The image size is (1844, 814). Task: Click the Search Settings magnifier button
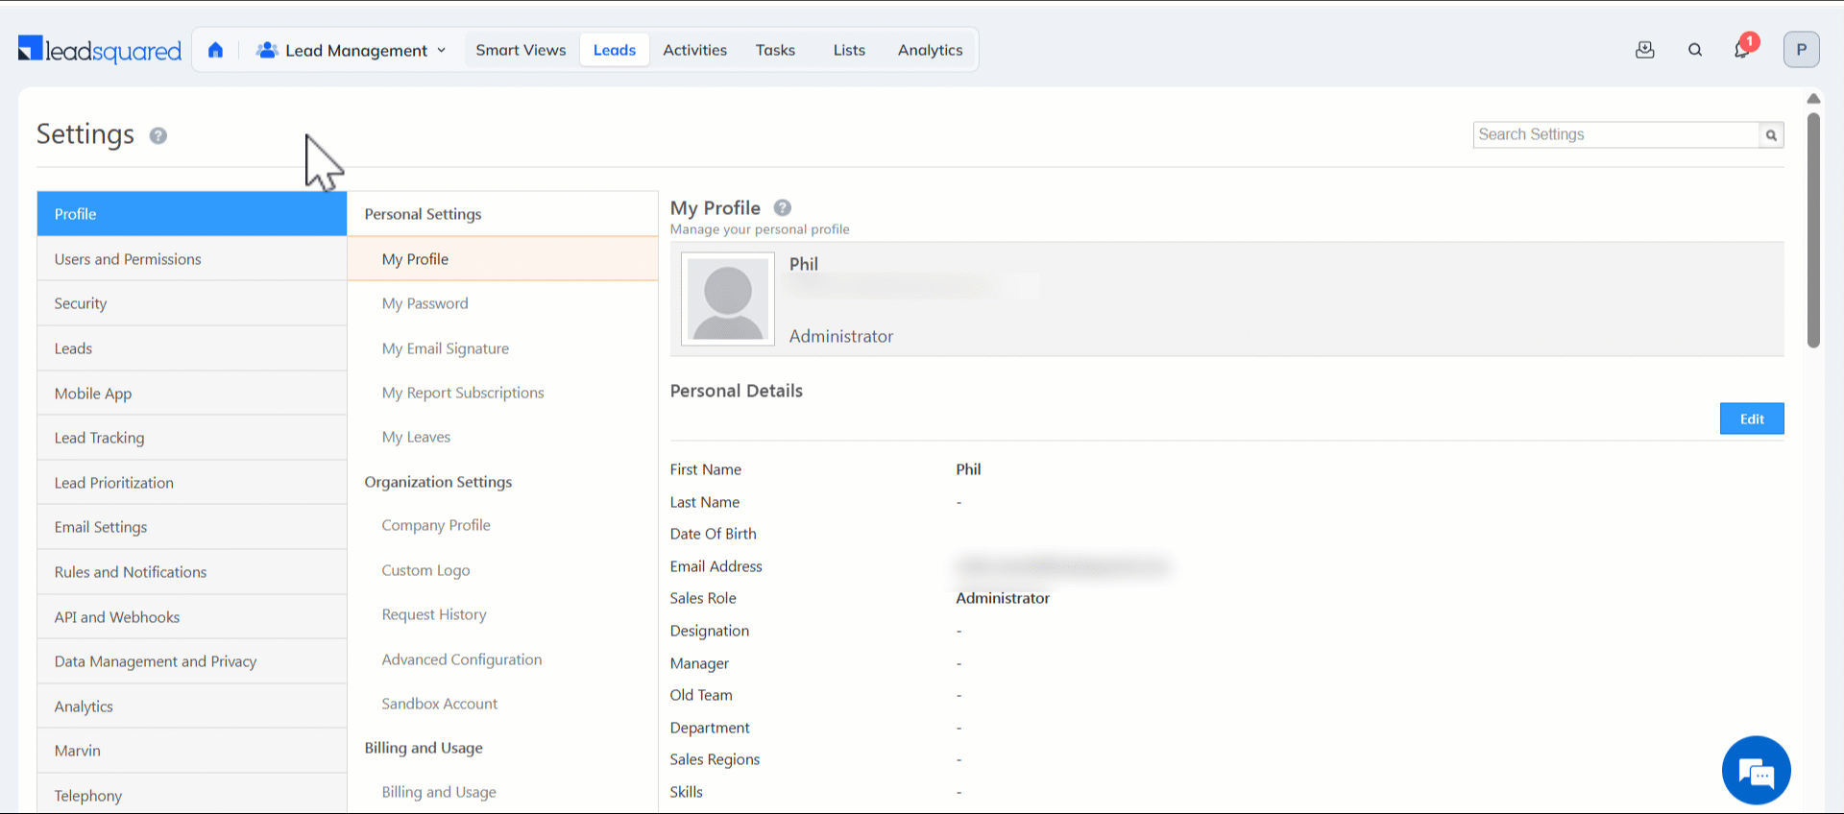(1771, 135)
